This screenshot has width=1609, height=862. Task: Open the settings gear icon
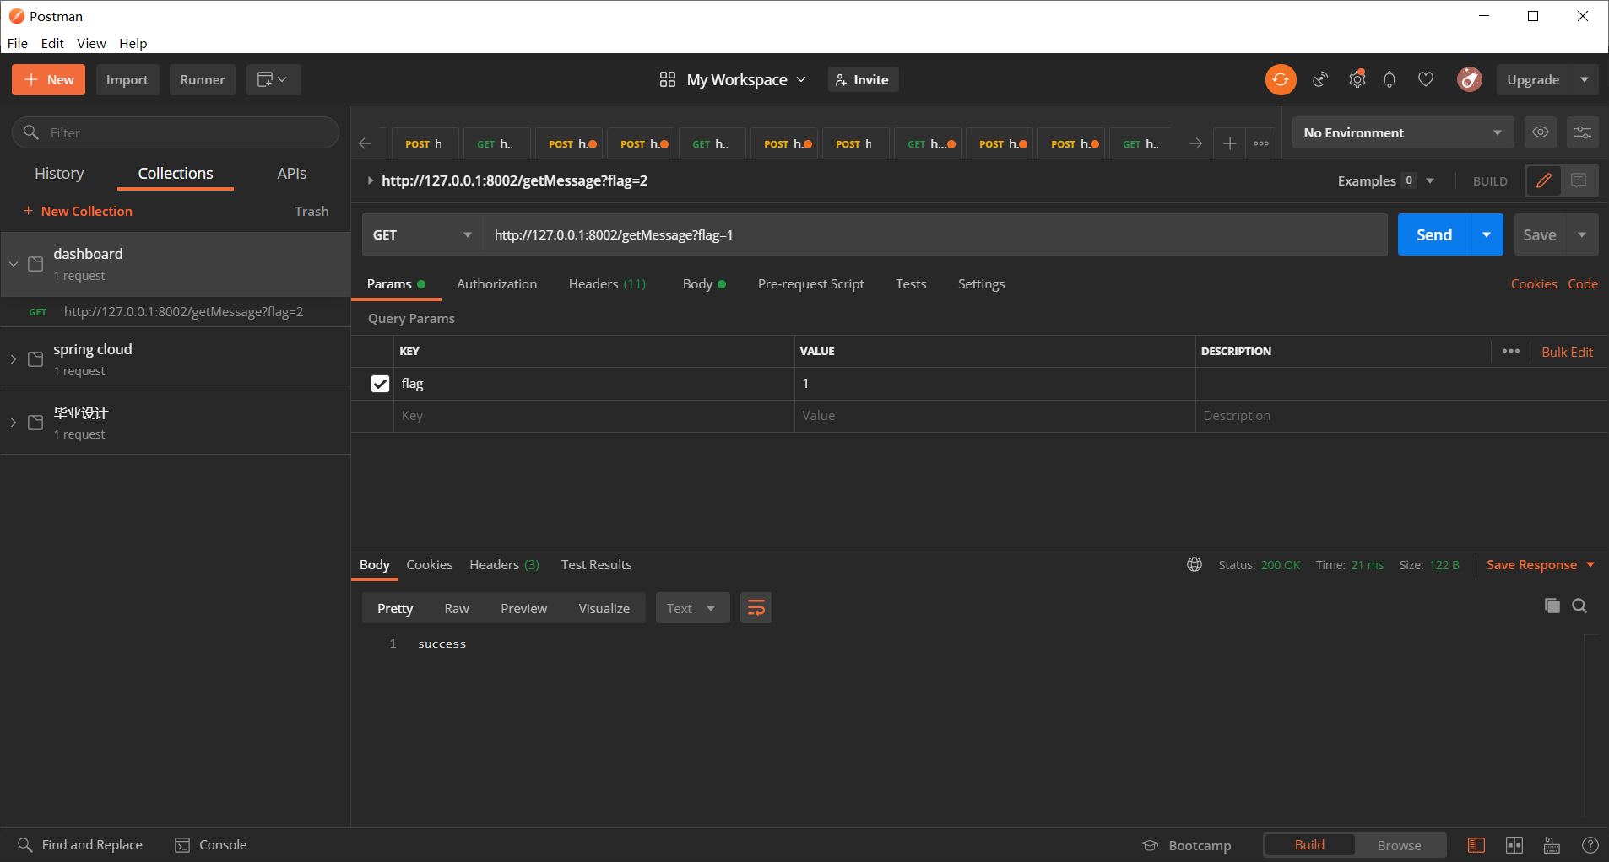(x=1357, y=79)
